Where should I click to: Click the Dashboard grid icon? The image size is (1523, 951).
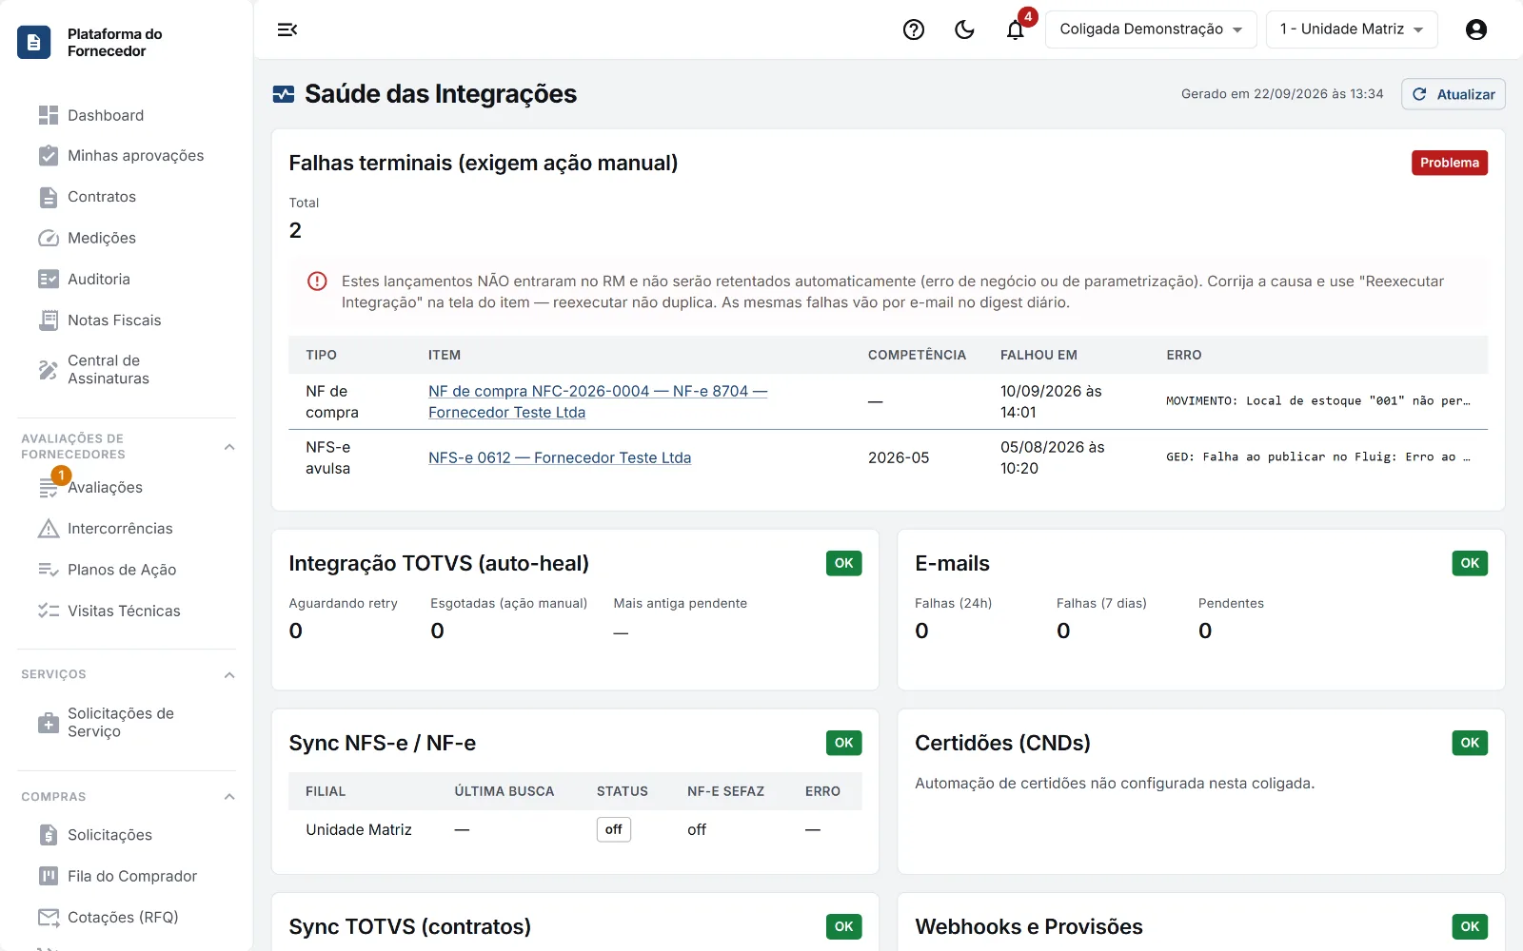pos(49,115)
